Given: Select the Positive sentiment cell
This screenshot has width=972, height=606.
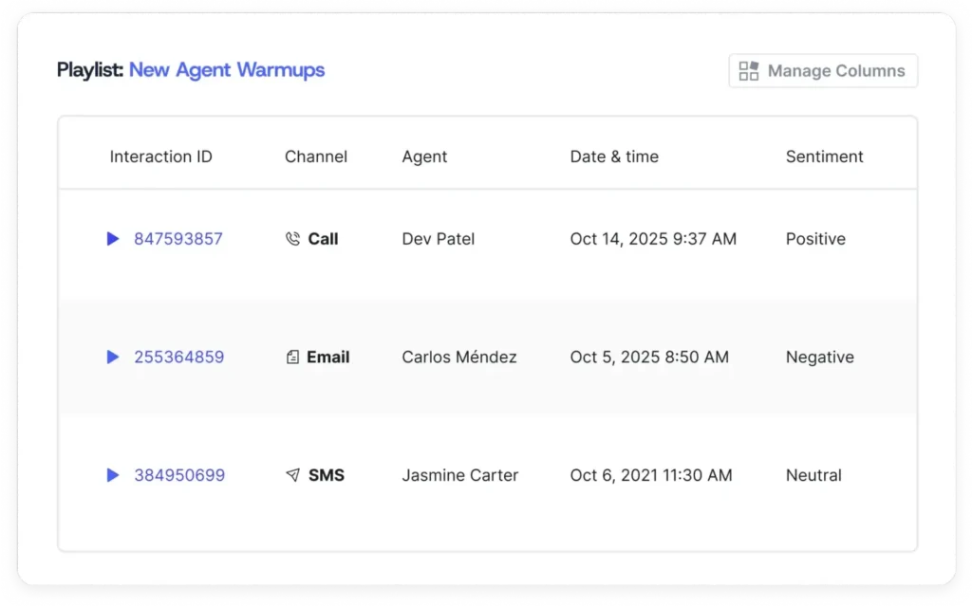Looking at the screenshot, I should coord(814,239).
